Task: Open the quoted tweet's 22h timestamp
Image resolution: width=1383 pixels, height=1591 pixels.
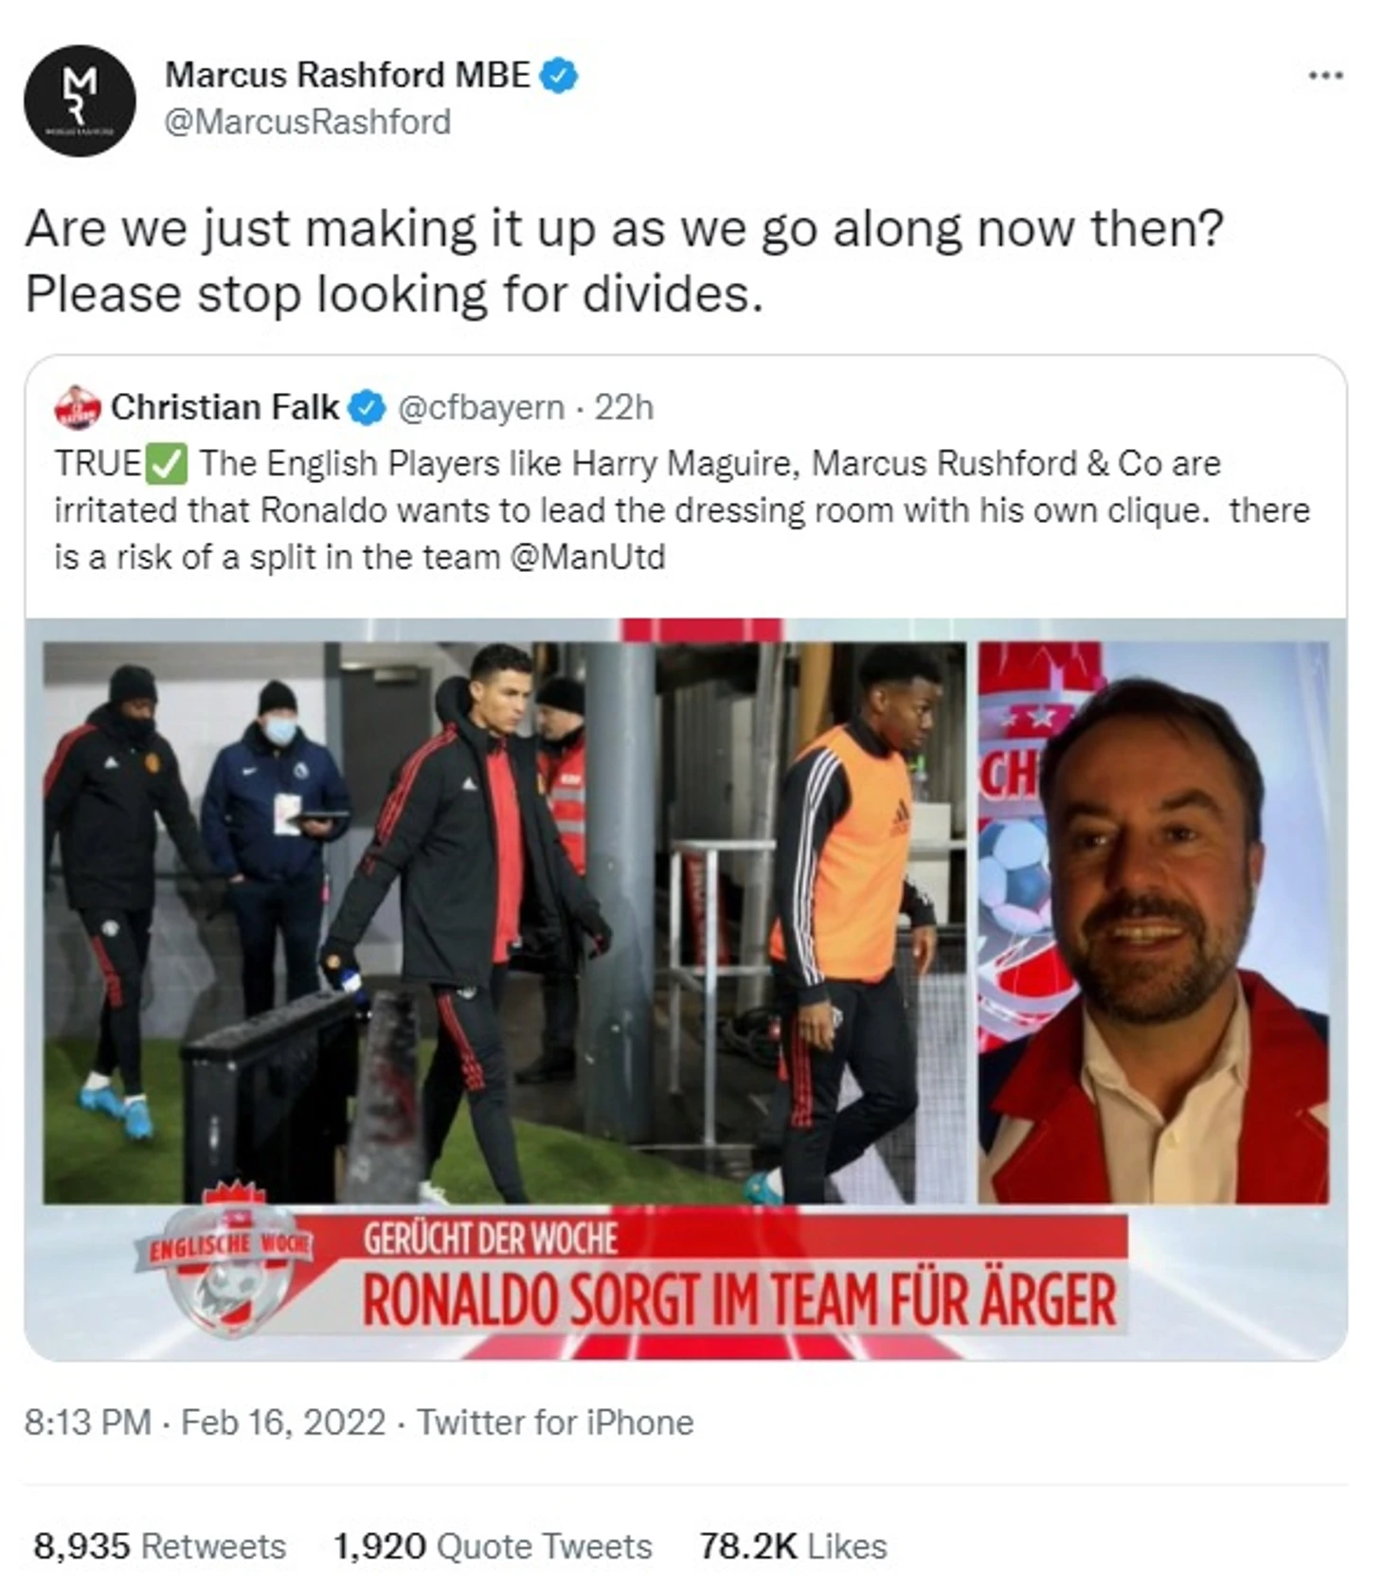Action: 624,407
